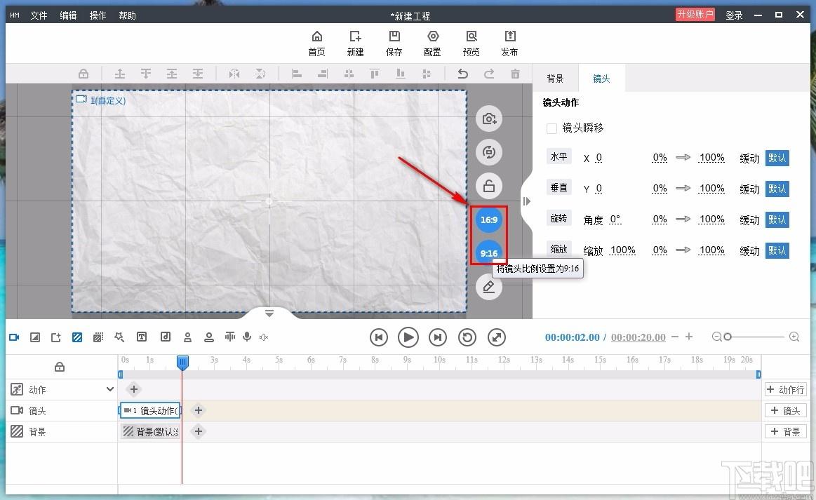Open the 预览 preview icon
The width and height of the screenshot is (816, 500).
[x=471, y=43]
